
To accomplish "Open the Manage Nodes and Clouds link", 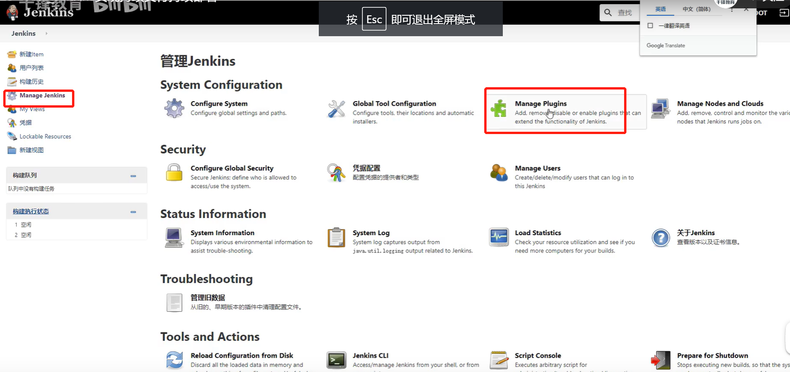I will (720, 103).
